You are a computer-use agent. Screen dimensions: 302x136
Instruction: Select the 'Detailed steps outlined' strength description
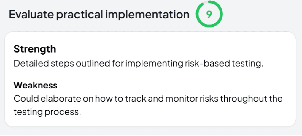[139, 64]
